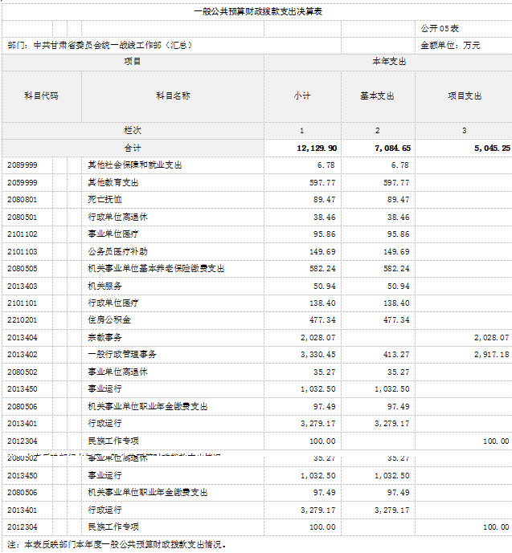Click subject code 2080505
The height and width of the screenshot is (553, 512).
[23, 269]
